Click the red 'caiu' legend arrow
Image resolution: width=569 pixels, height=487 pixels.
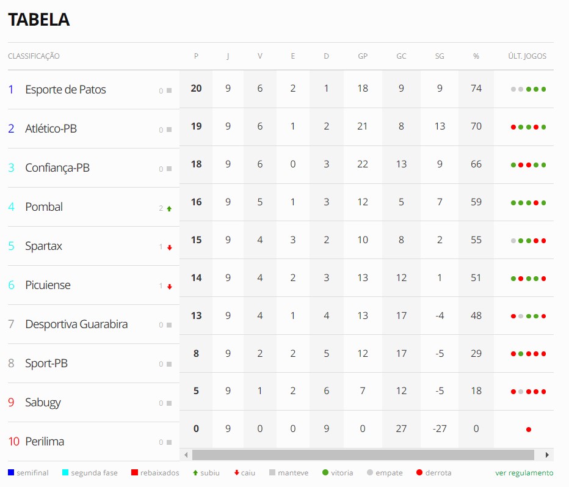coord(236,472)
